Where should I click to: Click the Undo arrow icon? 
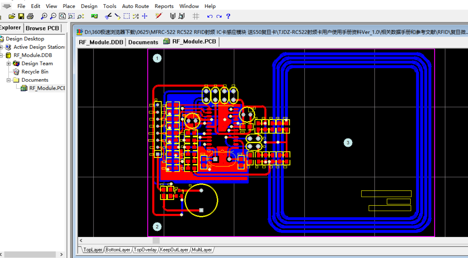(x=210, y=16)
